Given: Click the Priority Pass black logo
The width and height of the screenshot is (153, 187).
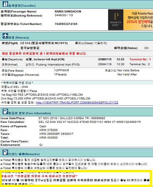Looking at the screenshot, I should (116, 20).
